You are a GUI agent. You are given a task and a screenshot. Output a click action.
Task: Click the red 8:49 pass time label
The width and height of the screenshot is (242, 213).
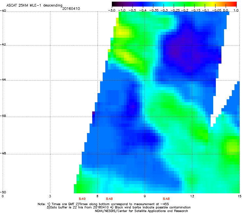tap(82, 199)
